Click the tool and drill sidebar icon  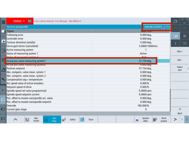click(x=4, y=32)
